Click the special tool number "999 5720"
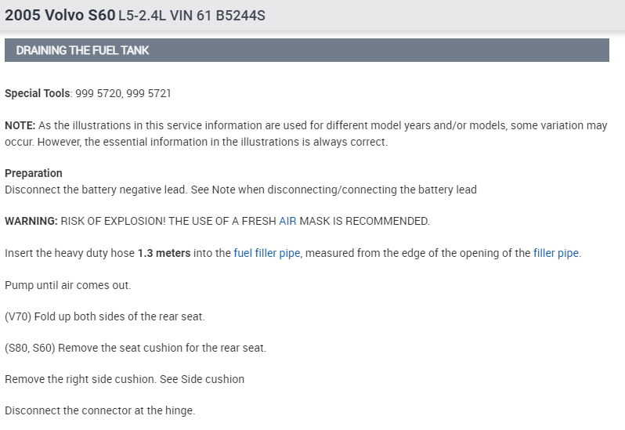The image size is (625, 430). point(96,94)
